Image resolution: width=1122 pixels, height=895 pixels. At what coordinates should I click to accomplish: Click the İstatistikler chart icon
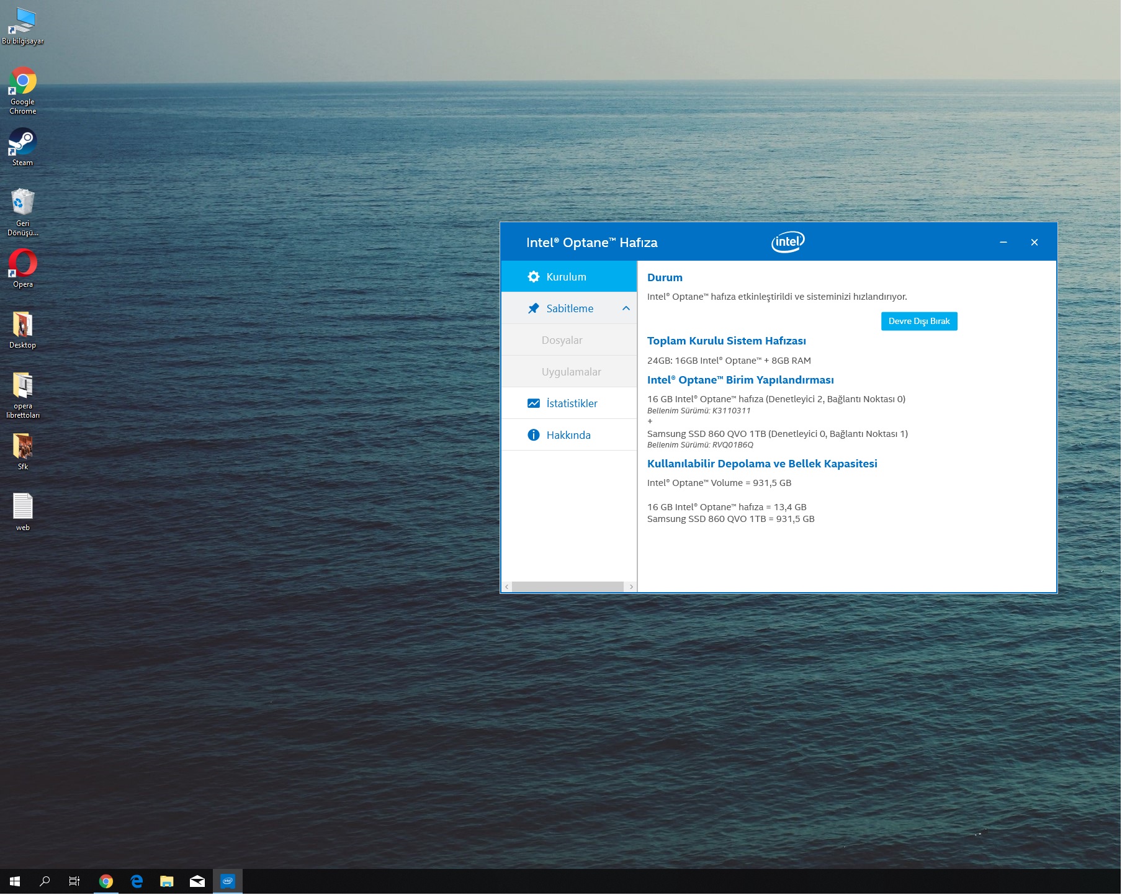[x=534, y=403]
